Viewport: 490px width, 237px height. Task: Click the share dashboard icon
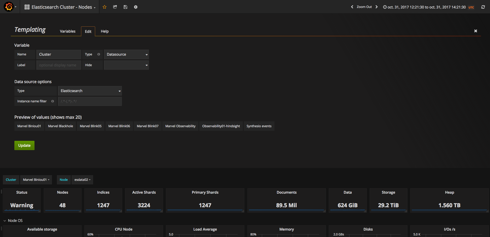coord(115,7)
